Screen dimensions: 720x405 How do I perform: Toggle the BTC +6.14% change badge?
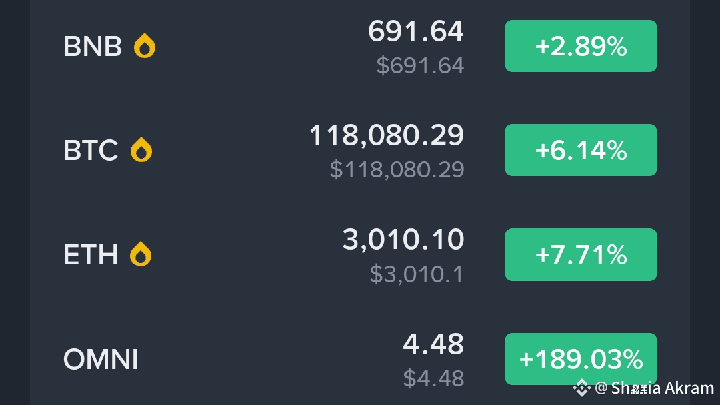(581, 150)
